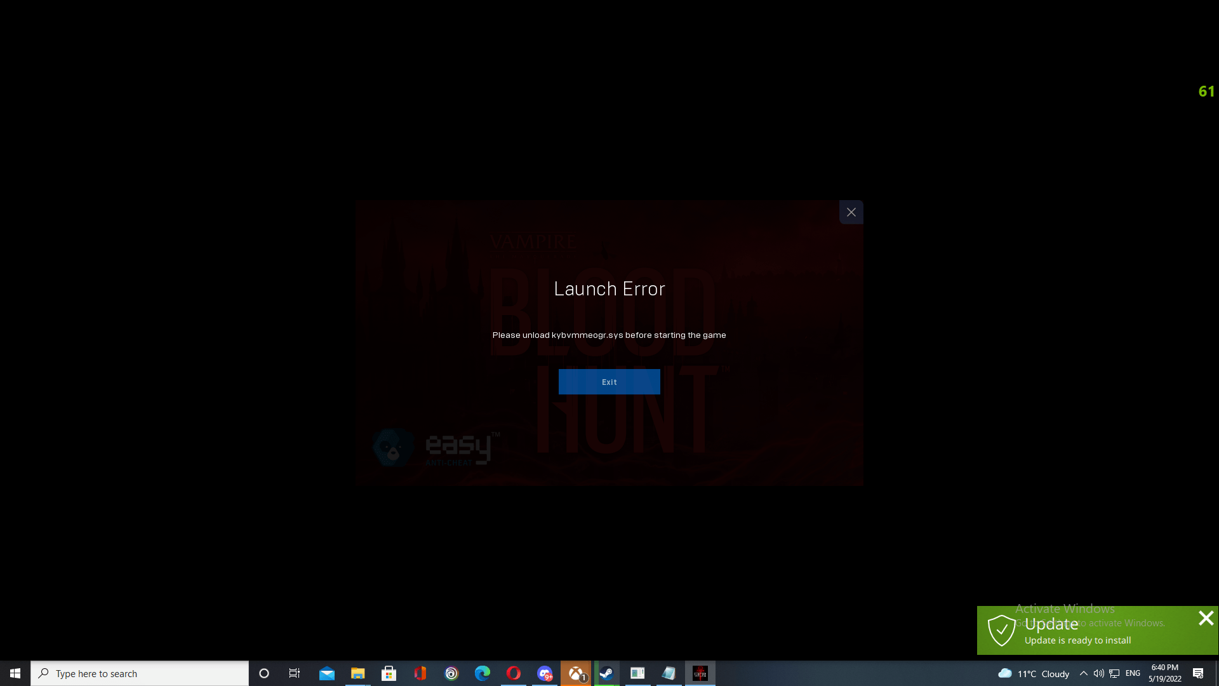
Task: Open Microsoft Store from taskbar
Action: coord(389,673)
